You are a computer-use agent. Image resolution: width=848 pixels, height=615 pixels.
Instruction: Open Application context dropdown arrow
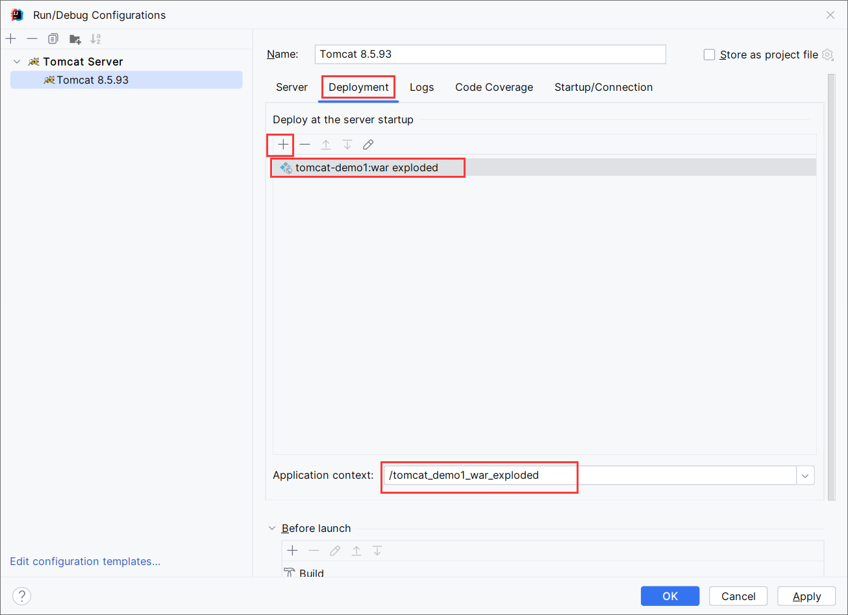coord(805,476)
